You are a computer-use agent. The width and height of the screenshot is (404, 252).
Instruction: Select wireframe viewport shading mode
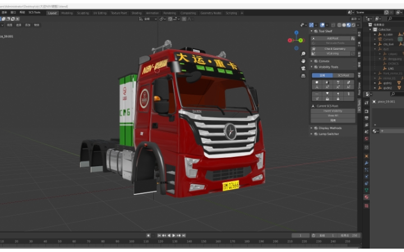339,25
